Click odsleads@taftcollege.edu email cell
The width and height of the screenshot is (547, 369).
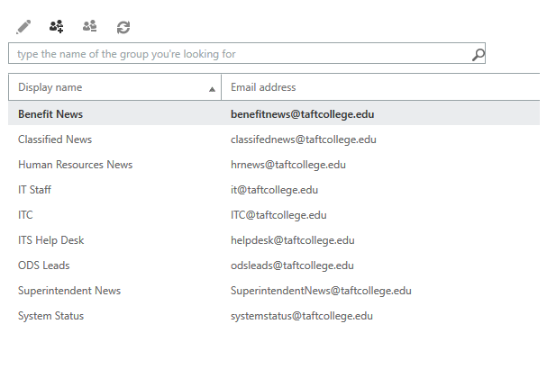(x=292, y=265)
